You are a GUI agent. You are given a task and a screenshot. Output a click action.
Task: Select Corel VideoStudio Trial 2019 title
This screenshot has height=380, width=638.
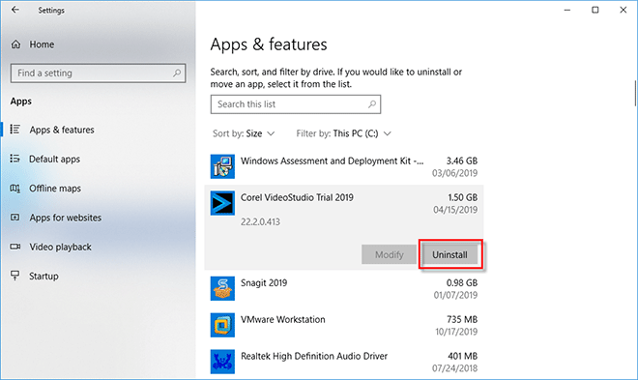coord(297,197)
